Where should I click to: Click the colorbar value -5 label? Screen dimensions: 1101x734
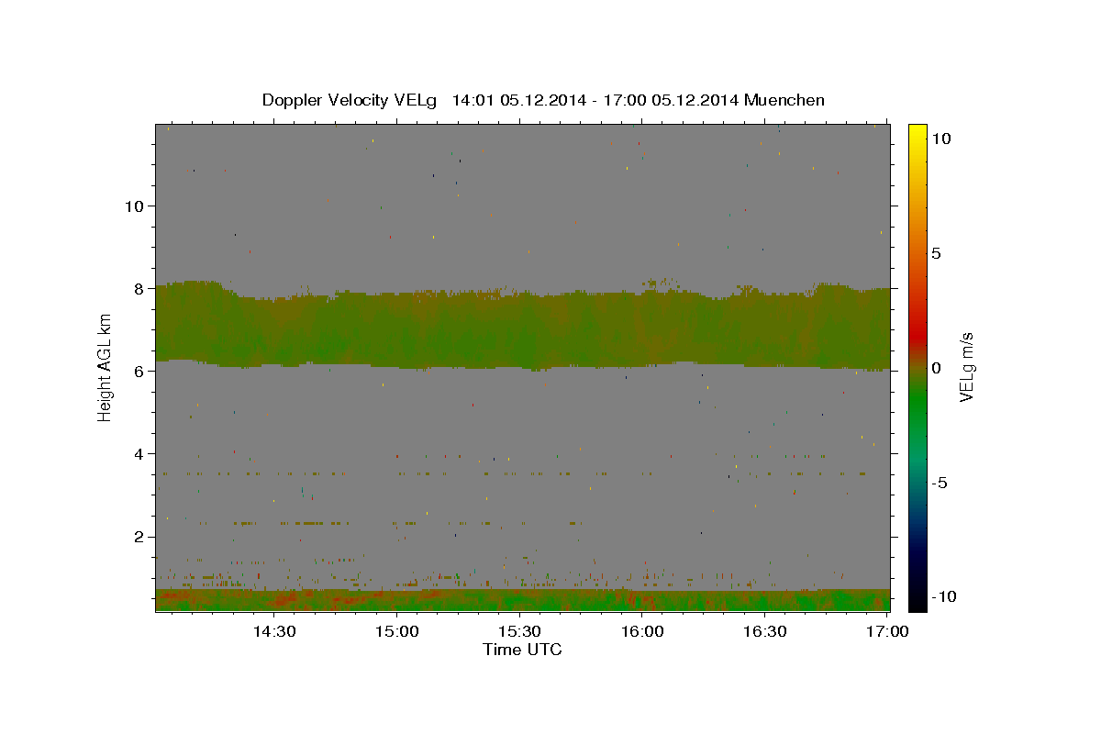[x=939, y=483]
